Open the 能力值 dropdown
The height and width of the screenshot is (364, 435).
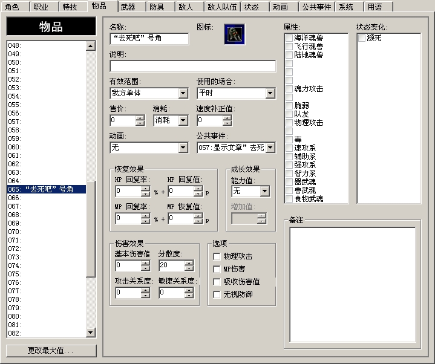264,191
